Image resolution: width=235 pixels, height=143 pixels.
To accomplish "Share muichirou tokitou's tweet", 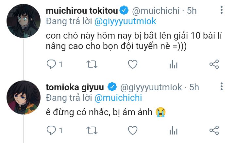I will pos(214,64).
